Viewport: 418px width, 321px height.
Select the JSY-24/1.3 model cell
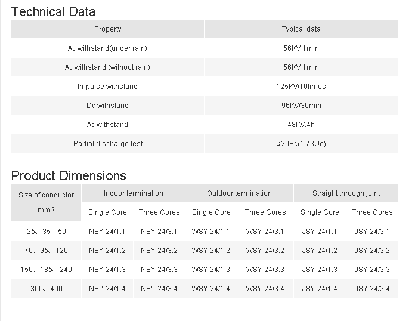pyautogui.click(x=319, y=270)
